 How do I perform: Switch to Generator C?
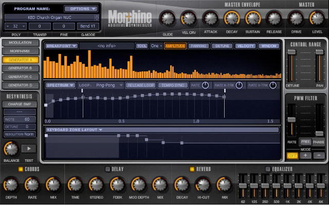coord(21,77)
